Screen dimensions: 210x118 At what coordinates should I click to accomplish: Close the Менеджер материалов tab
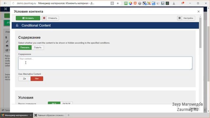(31, 115)
